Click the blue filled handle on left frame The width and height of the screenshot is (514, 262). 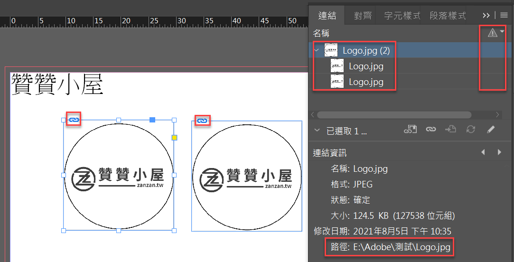(152, 120)
